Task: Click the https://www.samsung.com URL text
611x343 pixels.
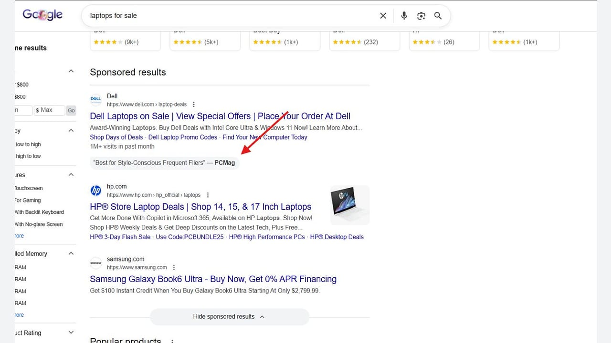Action: (x=137, y=267)
